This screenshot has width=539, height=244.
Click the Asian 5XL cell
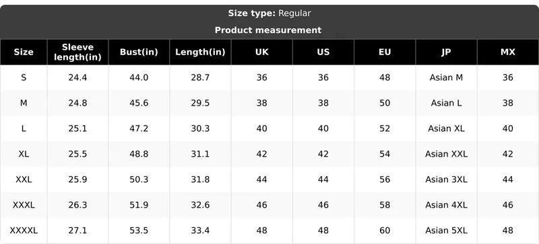pyautogui.click(x=446, y=231)
